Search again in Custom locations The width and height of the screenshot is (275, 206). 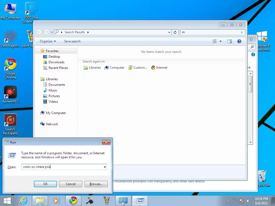point(138,68)
